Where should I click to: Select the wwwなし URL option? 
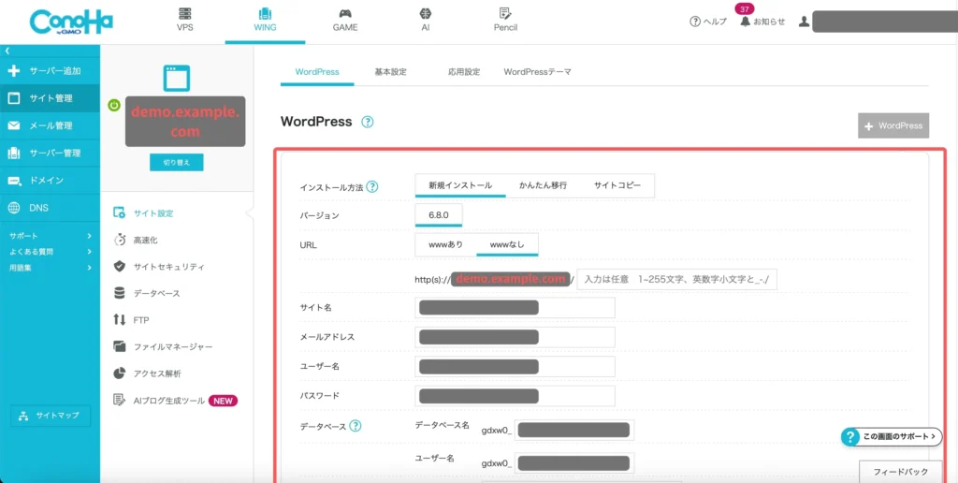[507, 244]
